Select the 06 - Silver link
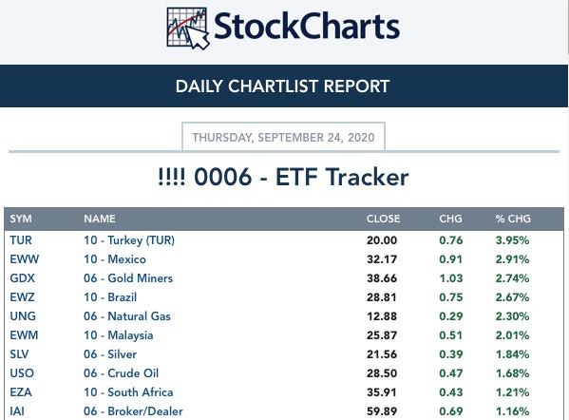Viewport: 569px width, 420px height. pos(110,353)
